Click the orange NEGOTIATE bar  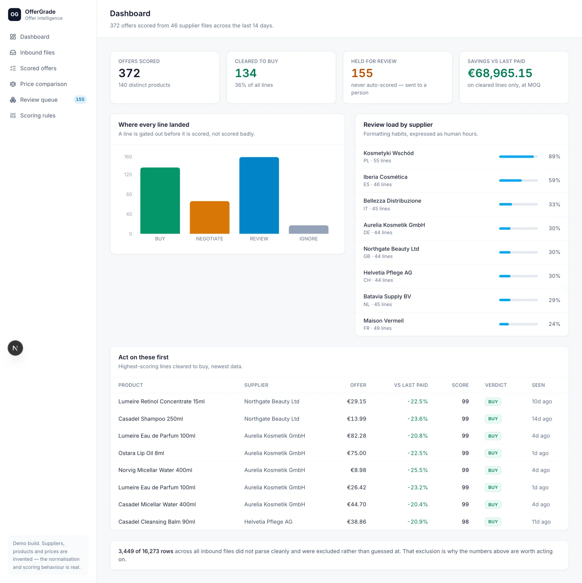(x=210, y=217)
